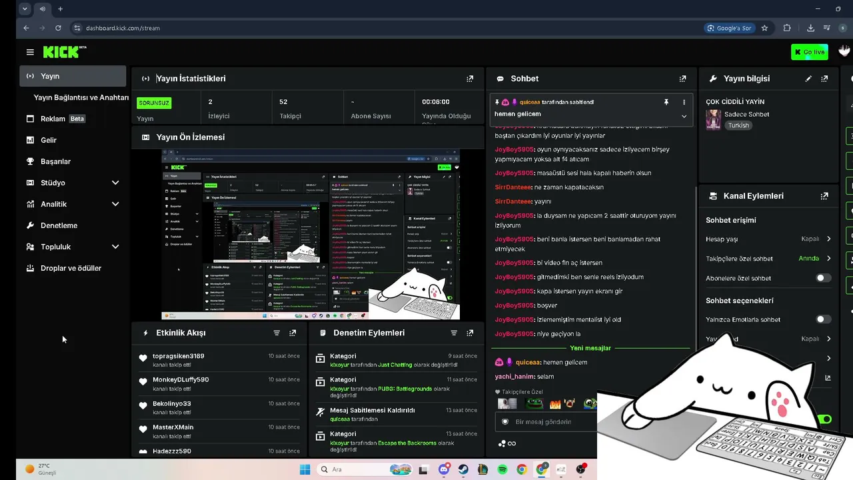
Task: Open Spotify from the taskbar
Action: tap(502, 469)
